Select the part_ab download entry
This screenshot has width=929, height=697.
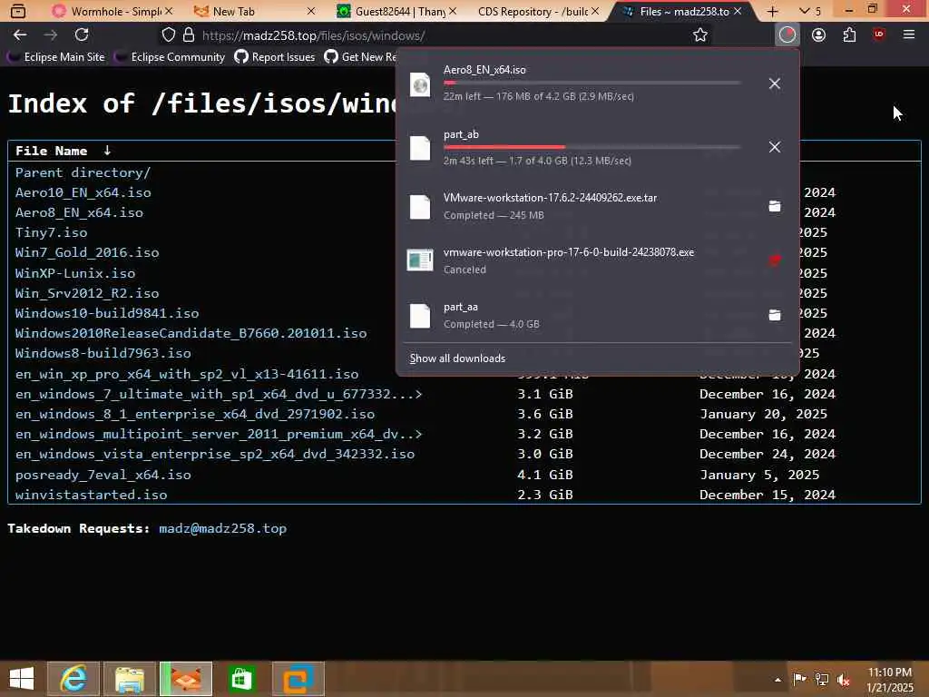tap(581, 147)
